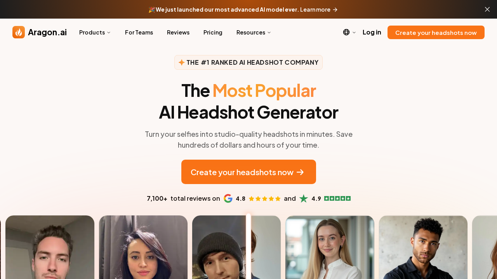Expand the Products dropdown menu
Image resolution: width=497 pixels, height=279 pixels.
[95, 32]
